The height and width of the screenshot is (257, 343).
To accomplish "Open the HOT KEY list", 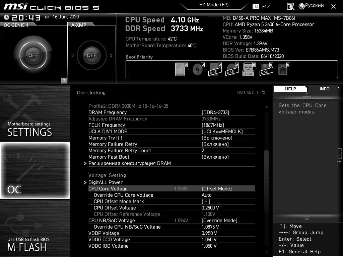I will [246, 92].
